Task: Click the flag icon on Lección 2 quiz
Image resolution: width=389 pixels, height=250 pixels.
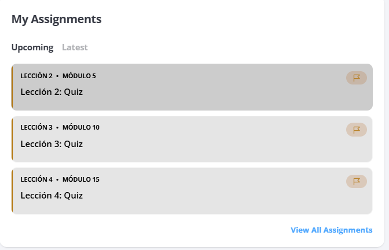Action: (x=357, y=78)
